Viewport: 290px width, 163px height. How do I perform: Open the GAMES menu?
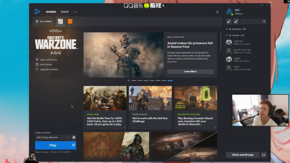pos(51,12)
